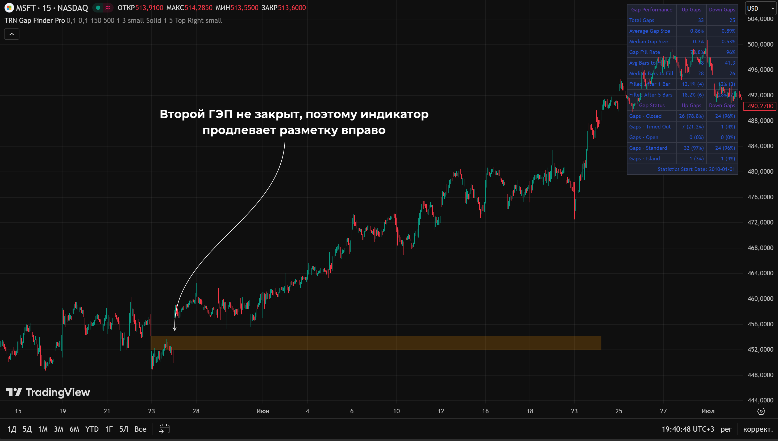This screenshot has width=778, height=441.
Task: Click the Microsoft logo symbol icon
Action: click(x=9, y=7)
